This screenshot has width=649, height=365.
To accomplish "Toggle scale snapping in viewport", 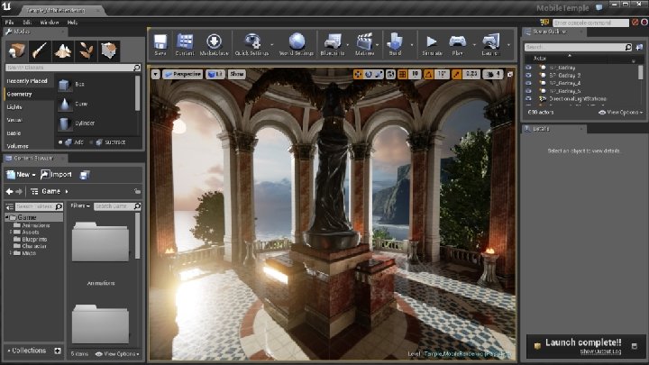I will point(456,74).
